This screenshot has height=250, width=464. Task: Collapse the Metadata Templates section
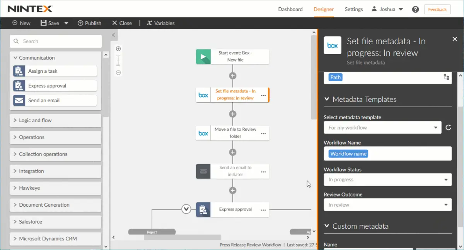[327, 99]
